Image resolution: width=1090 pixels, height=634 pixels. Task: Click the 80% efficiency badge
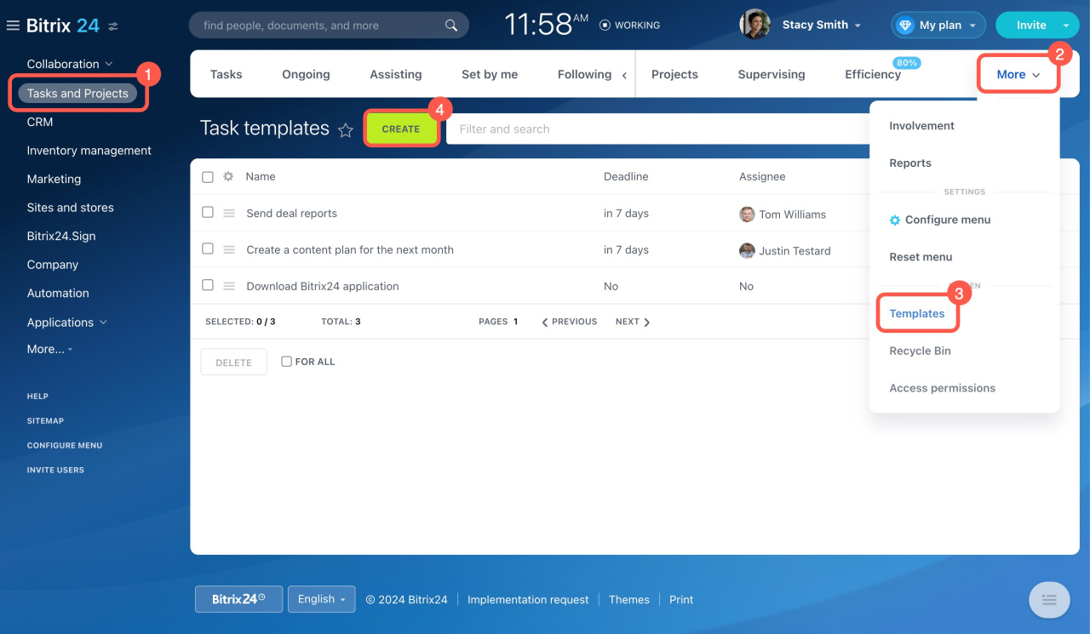click(907, 63)
